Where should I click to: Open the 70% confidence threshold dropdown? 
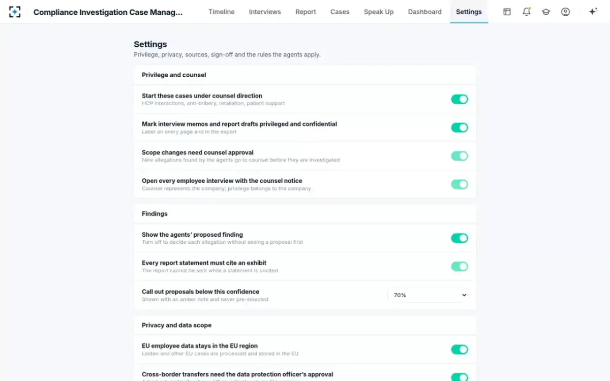pos(429,295)
